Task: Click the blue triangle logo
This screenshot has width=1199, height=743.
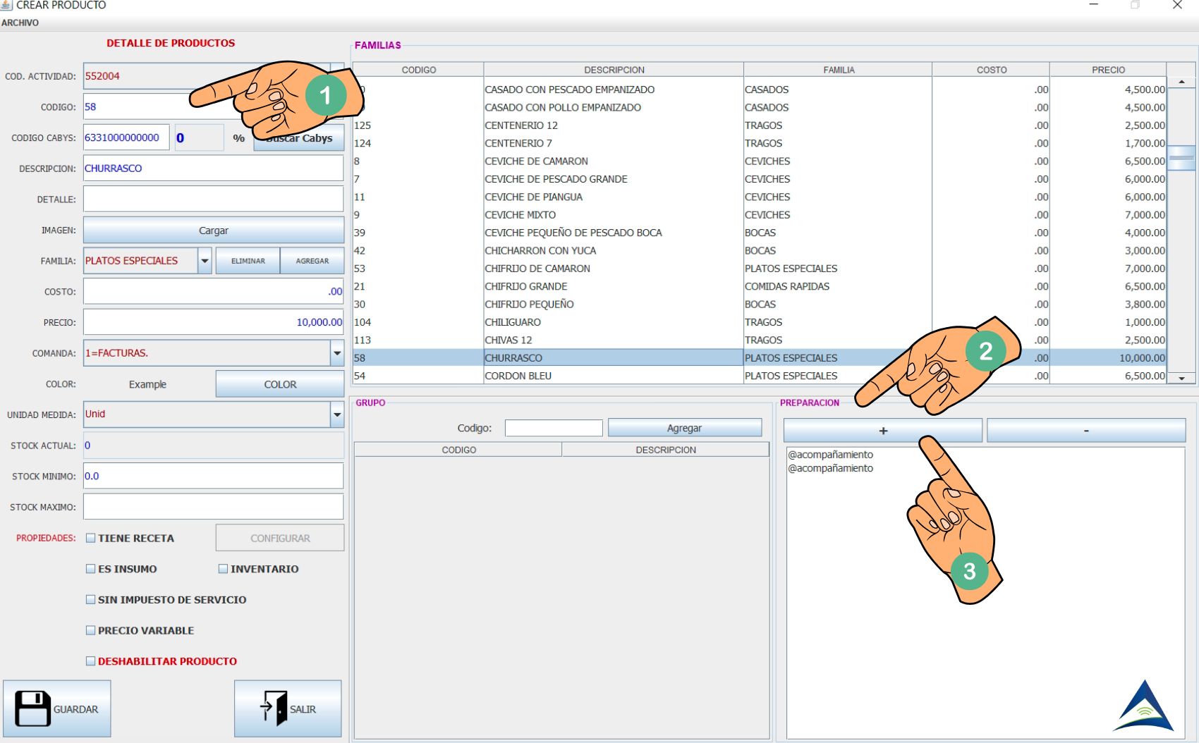Action: [x=1144, y=706]
